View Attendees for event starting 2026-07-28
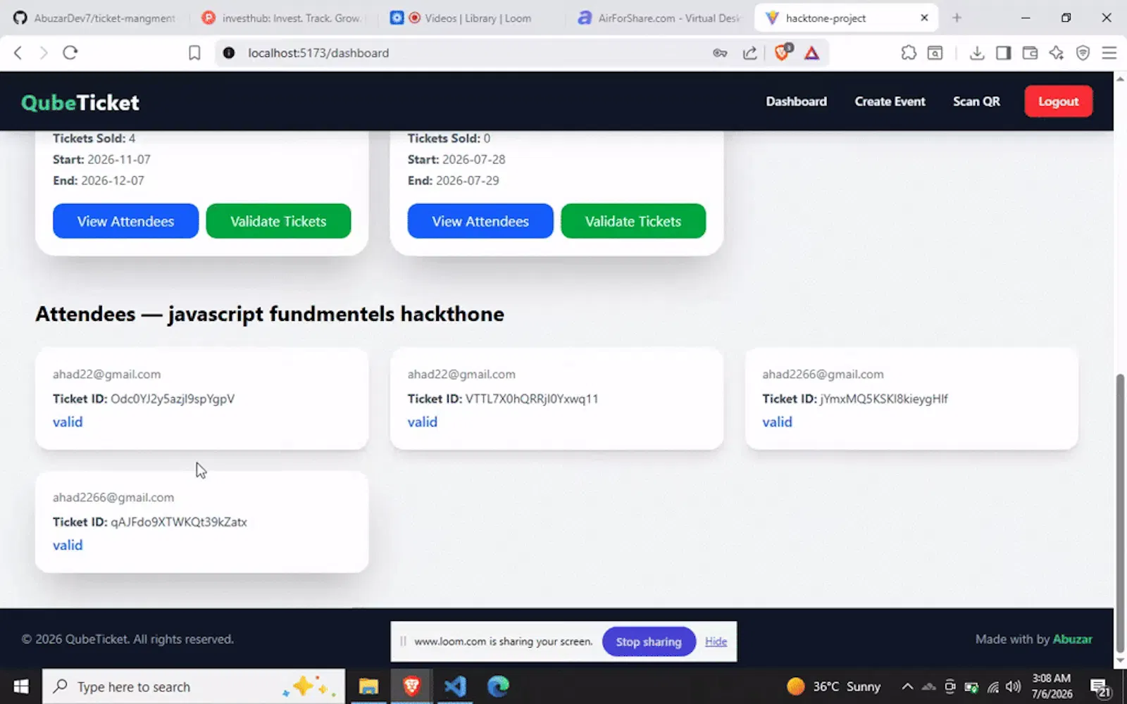The height and width of the screenshot is (704, 1127). tap(480, 221)
